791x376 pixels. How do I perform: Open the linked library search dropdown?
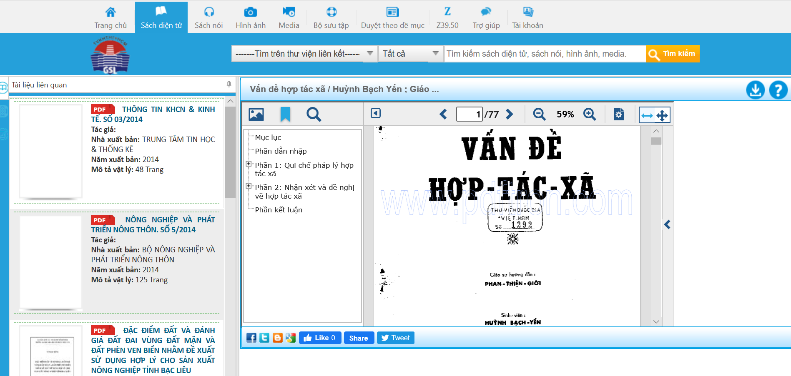(304, 54)
